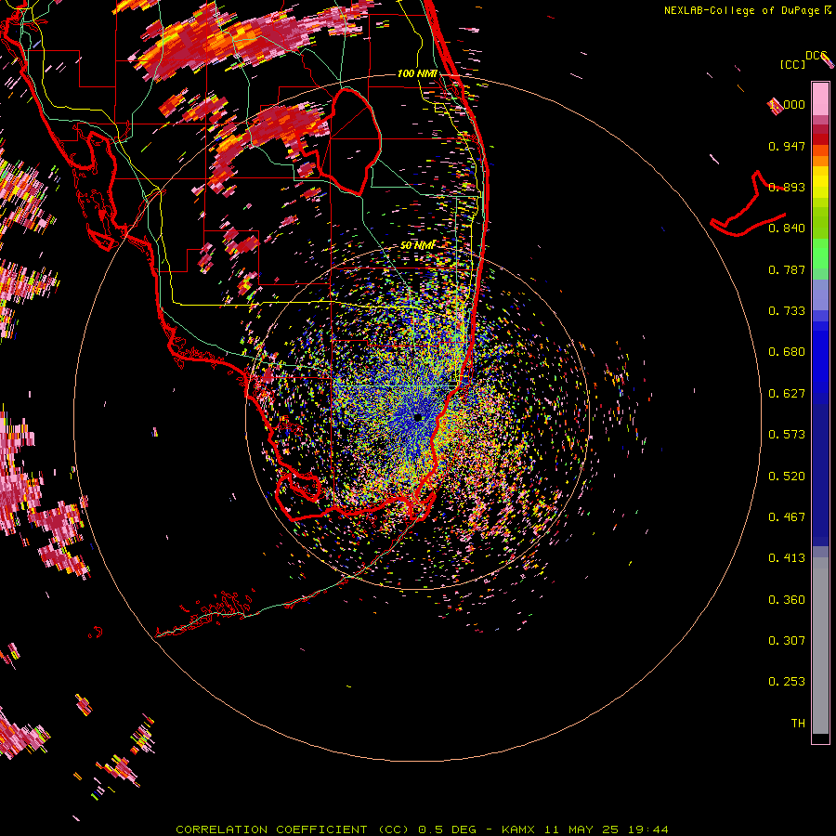Viewport: 836px width, 836px height.
Task: Pick the bright green color bar segment
Action: [820, 254]
